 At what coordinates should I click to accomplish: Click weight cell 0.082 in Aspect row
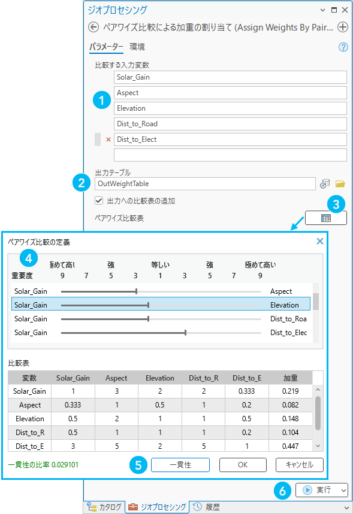pos(290,405)
